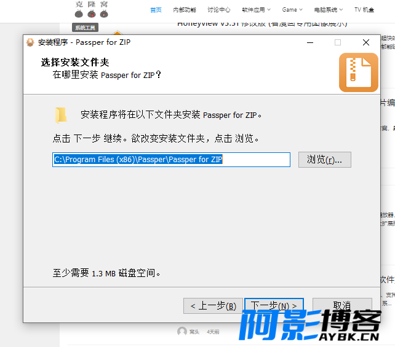
Task: Open 讨论中心 in website navigation
Action: [218, 10]
